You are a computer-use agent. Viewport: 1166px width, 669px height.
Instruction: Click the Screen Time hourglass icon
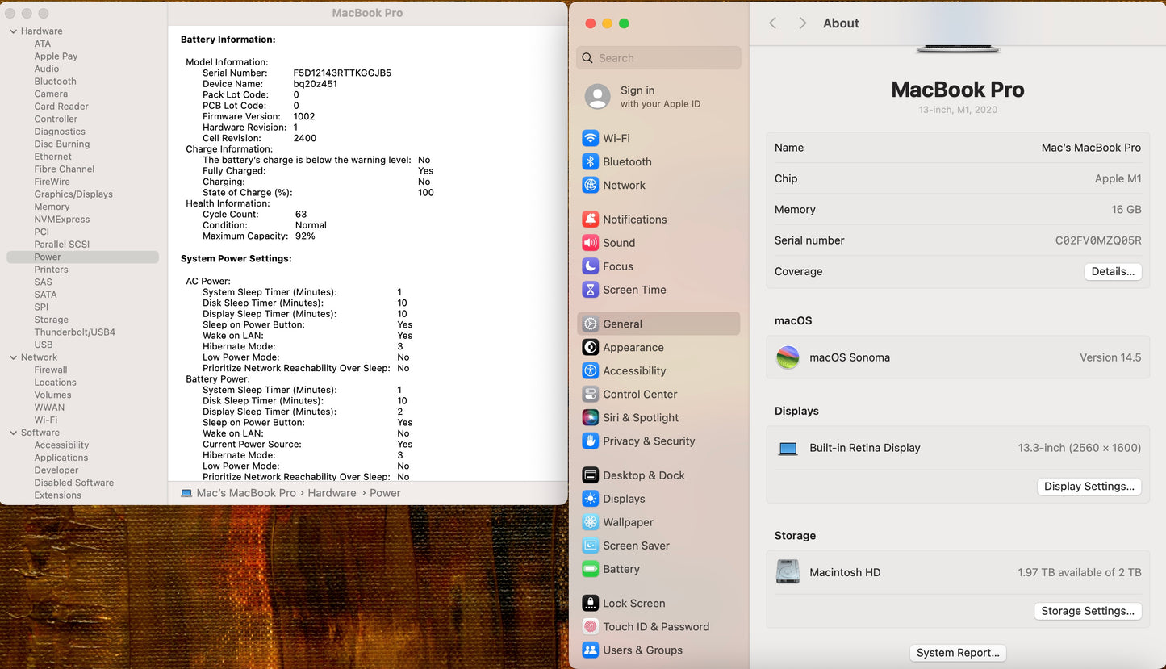[x=590, y=290]
